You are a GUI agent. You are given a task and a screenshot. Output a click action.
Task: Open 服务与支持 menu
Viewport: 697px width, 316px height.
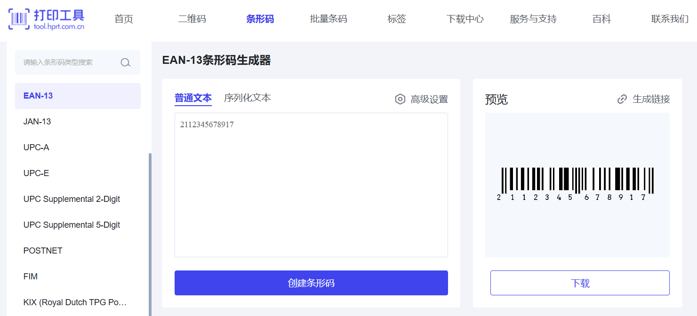(533, 19)
